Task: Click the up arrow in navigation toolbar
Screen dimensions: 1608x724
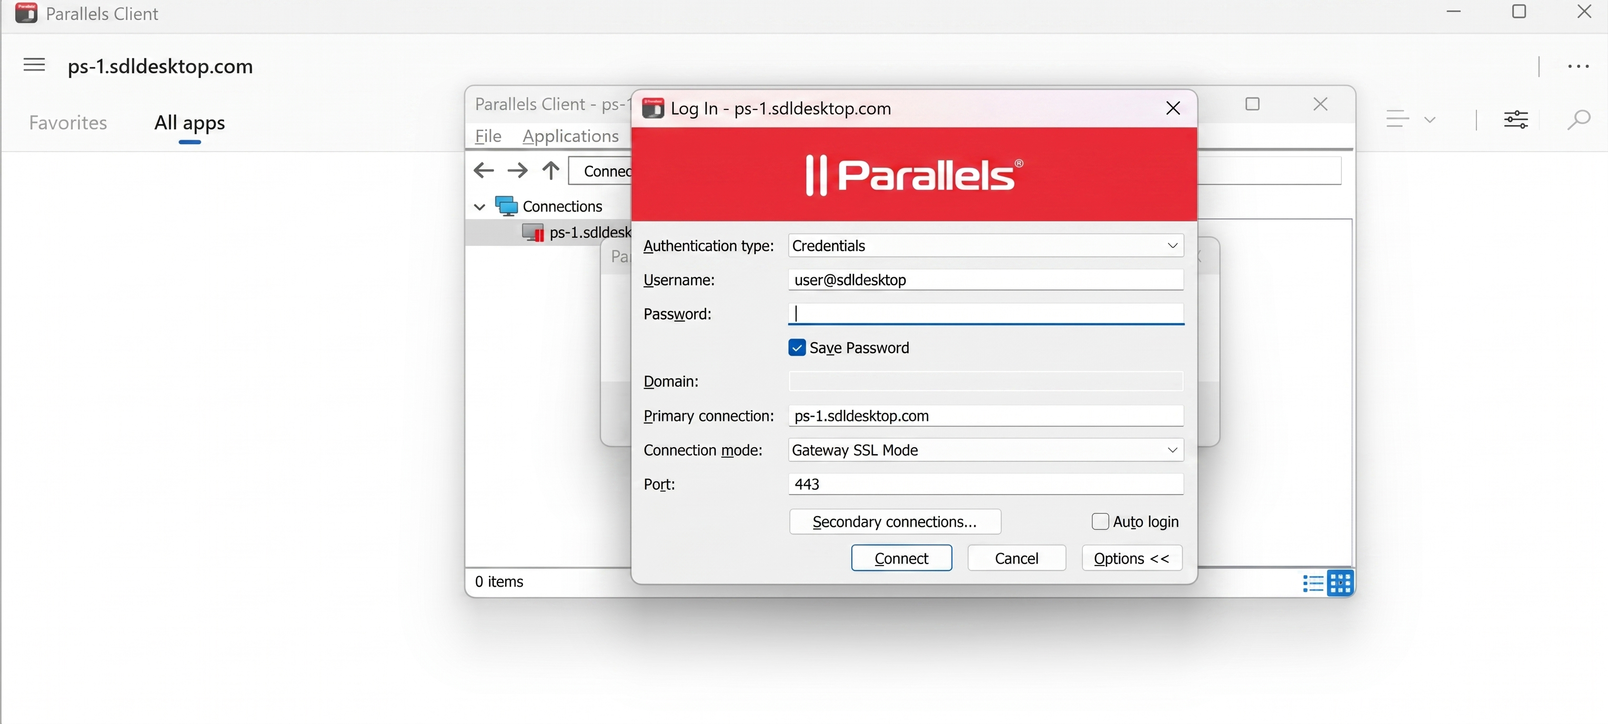Action: 550,170
